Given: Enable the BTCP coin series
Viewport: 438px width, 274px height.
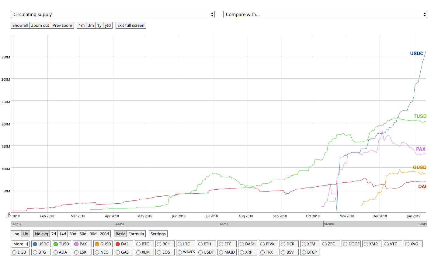Looking at the screenshot, I should (x=310, y=252).
